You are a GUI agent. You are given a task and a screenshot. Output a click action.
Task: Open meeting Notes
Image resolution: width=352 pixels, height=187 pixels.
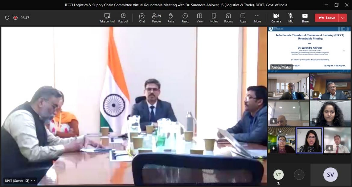tap(214, 18)
